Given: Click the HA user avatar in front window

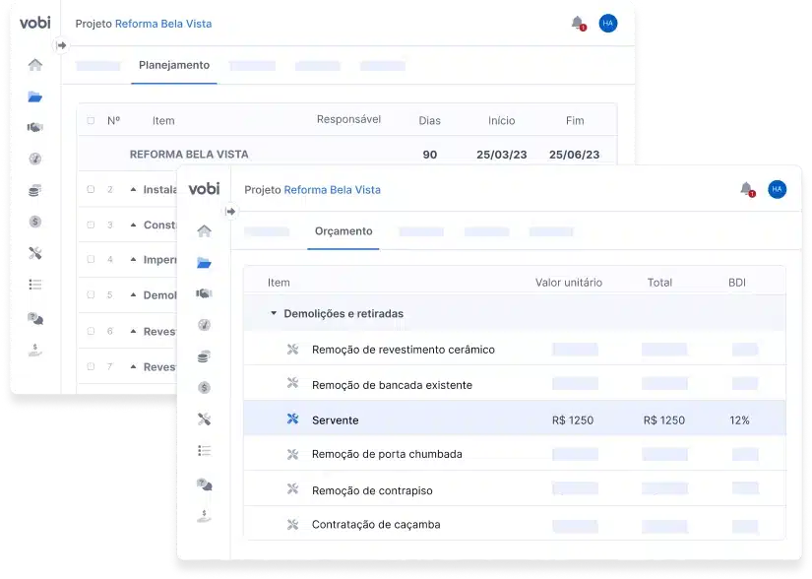Looking at the screenshot, I should 777,189.
